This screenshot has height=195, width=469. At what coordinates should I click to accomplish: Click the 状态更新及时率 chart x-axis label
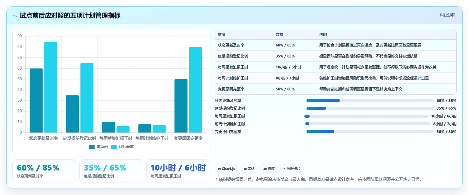tap(43, 138)
